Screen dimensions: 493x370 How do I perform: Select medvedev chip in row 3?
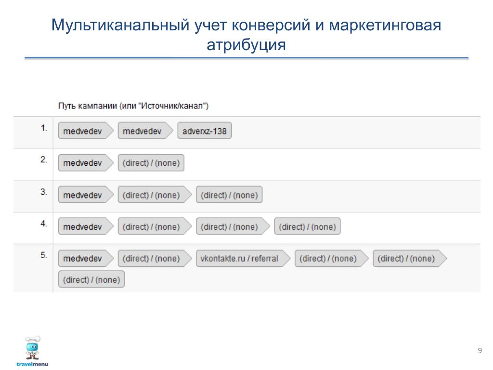tap(86, 195)
